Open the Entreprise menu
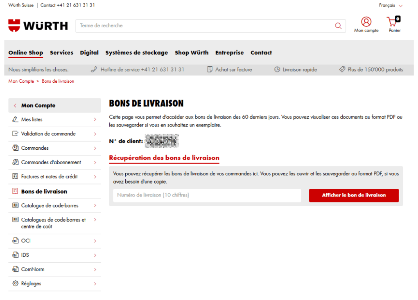 click(x=230, y=53)
